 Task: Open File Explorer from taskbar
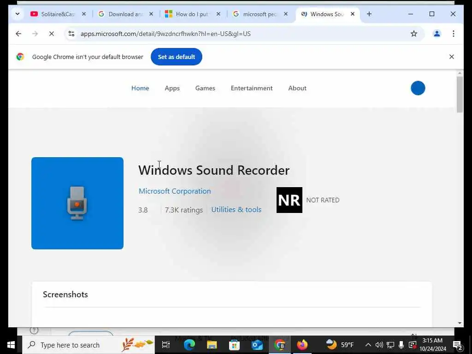(212, 345)
